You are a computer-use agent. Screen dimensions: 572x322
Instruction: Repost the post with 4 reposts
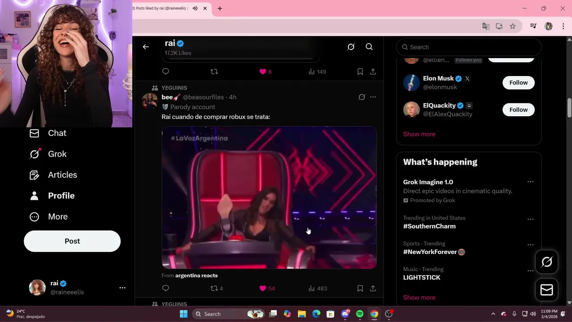pos(217,288)
